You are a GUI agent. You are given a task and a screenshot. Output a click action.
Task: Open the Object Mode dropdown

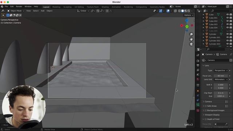16,11
